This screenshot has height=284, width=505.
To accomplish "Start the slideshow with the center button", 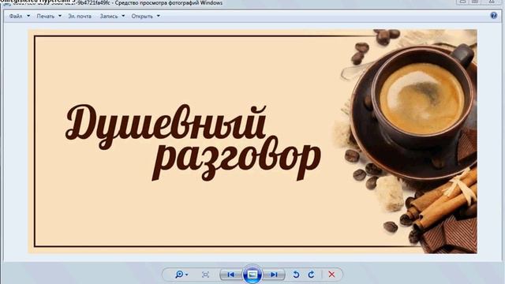I will 252,275.
